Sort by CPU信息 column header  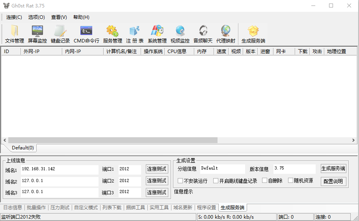click(x=180, y=52)
